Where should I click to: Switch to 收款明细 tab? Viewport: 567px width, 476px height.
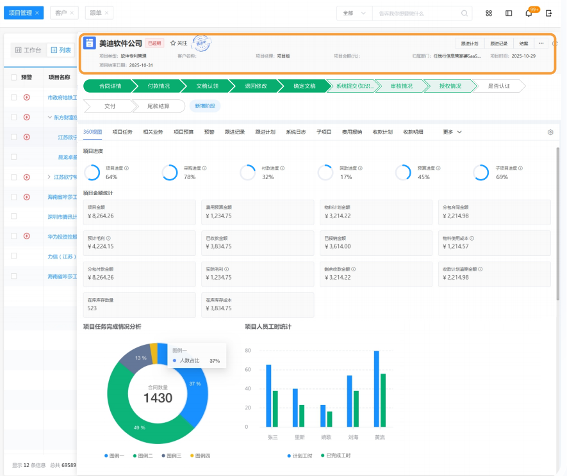point(413,132)
